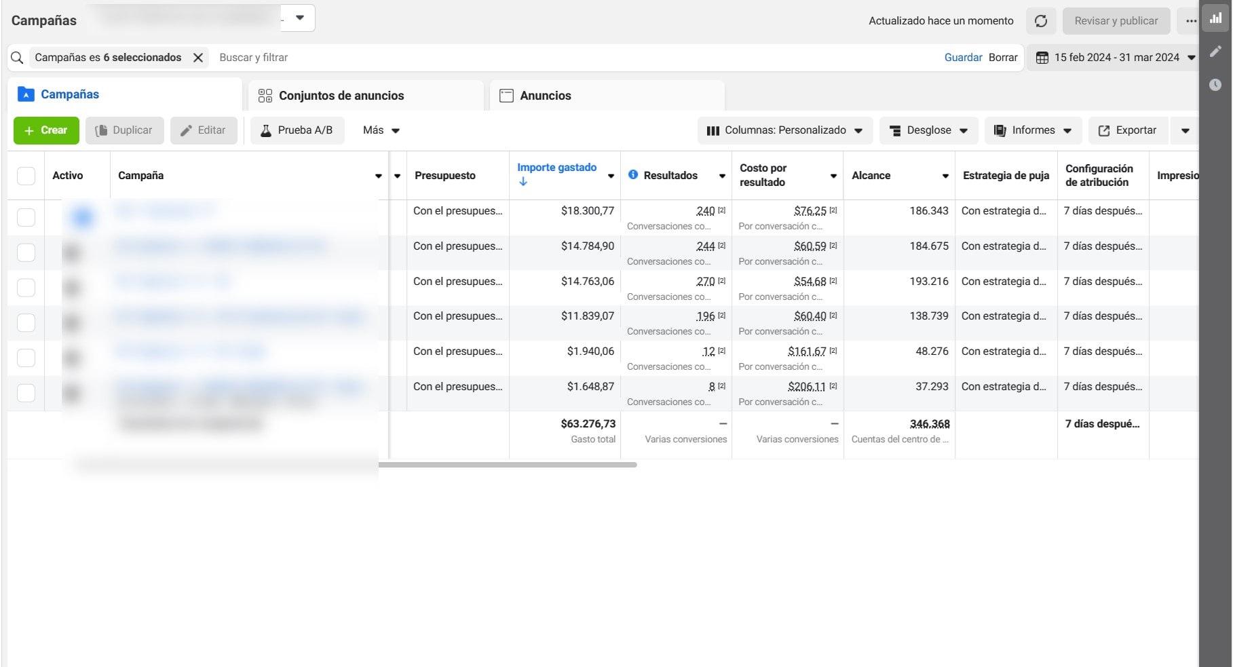Select the last campaign row checkbox
This screenshot has width=1233, height=667.
26,393
